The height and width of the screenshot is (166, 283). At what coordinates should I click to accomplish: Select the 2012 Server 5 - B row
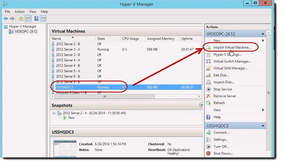pyautogui.click(x=126, y=76)
